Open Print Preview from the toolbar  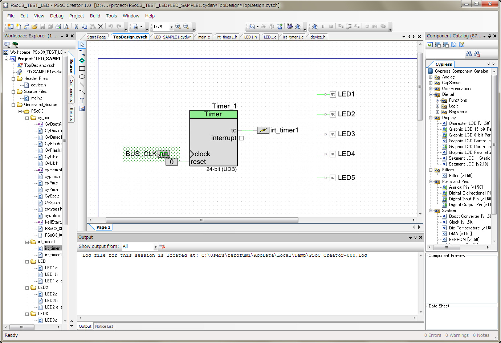coord(66,26)
